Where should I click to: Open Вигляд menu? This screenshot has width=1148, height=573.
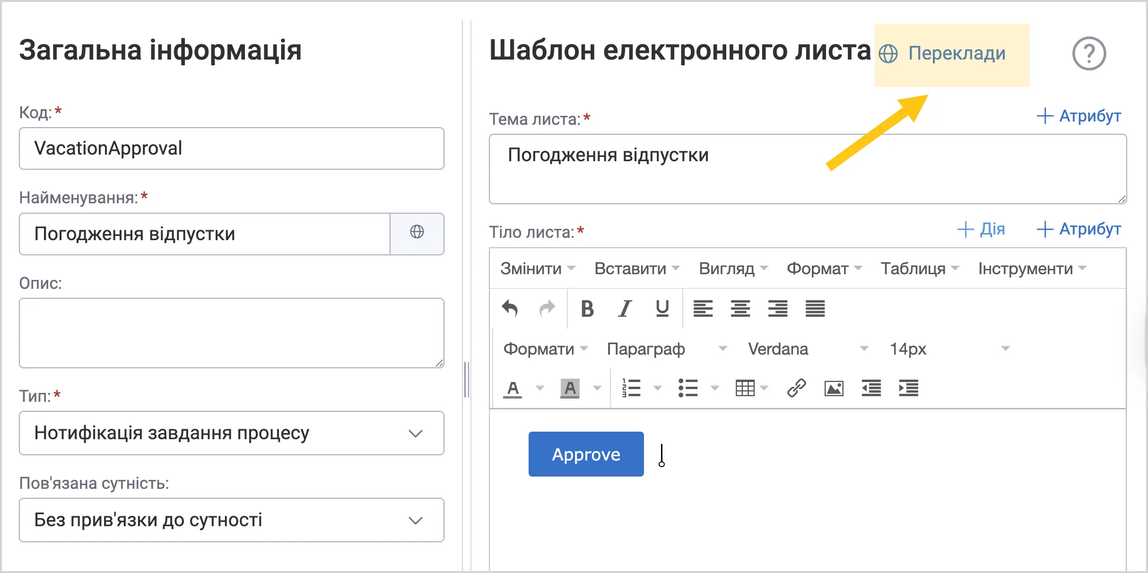pos(733,269)
